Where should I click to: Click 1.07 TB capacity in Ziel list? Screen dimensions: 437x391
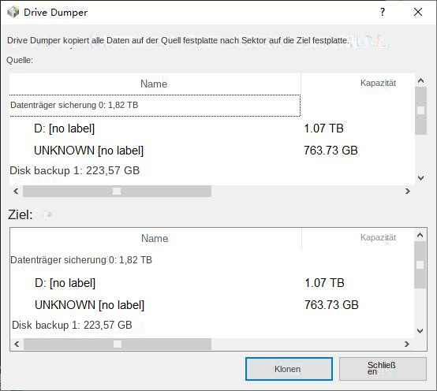324,283
